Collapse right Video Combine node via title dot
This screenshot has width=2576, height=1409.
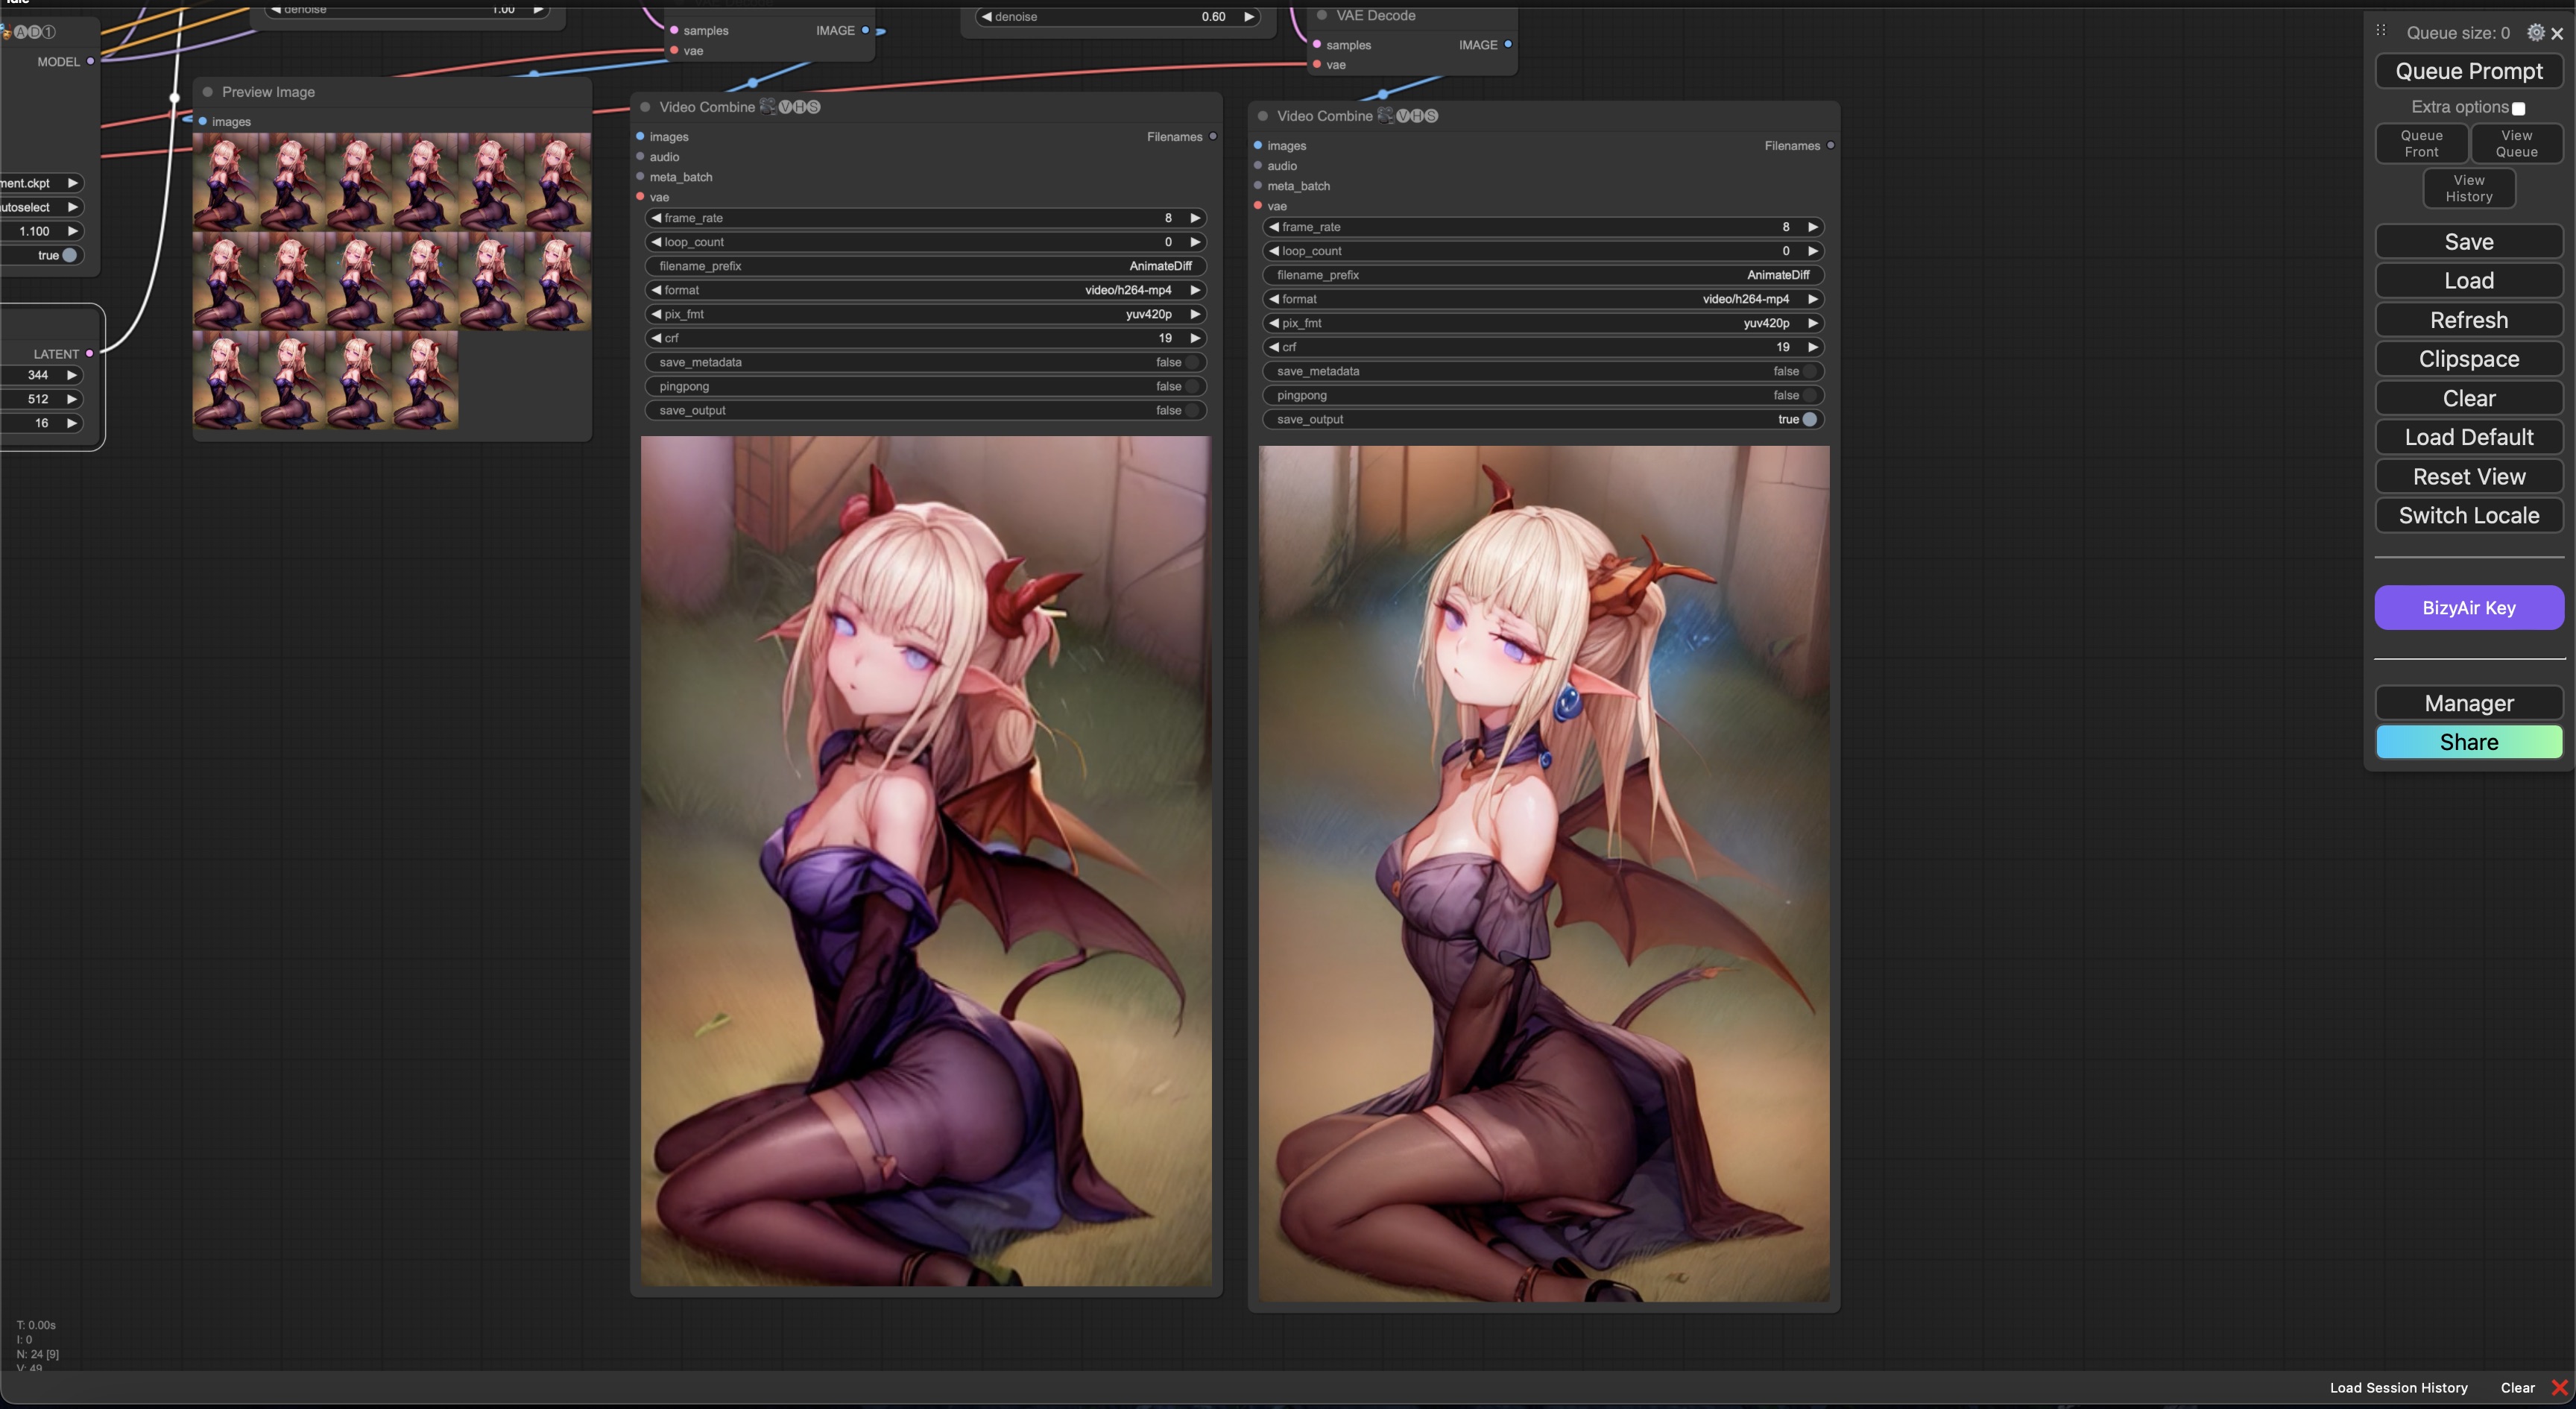[1263, 116]
